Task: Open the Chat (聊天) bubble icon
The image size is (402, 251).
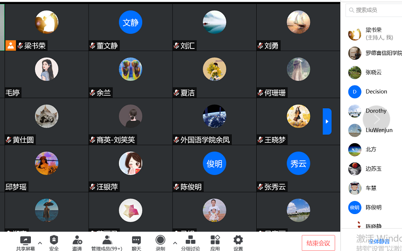Action: coord(136,243)
